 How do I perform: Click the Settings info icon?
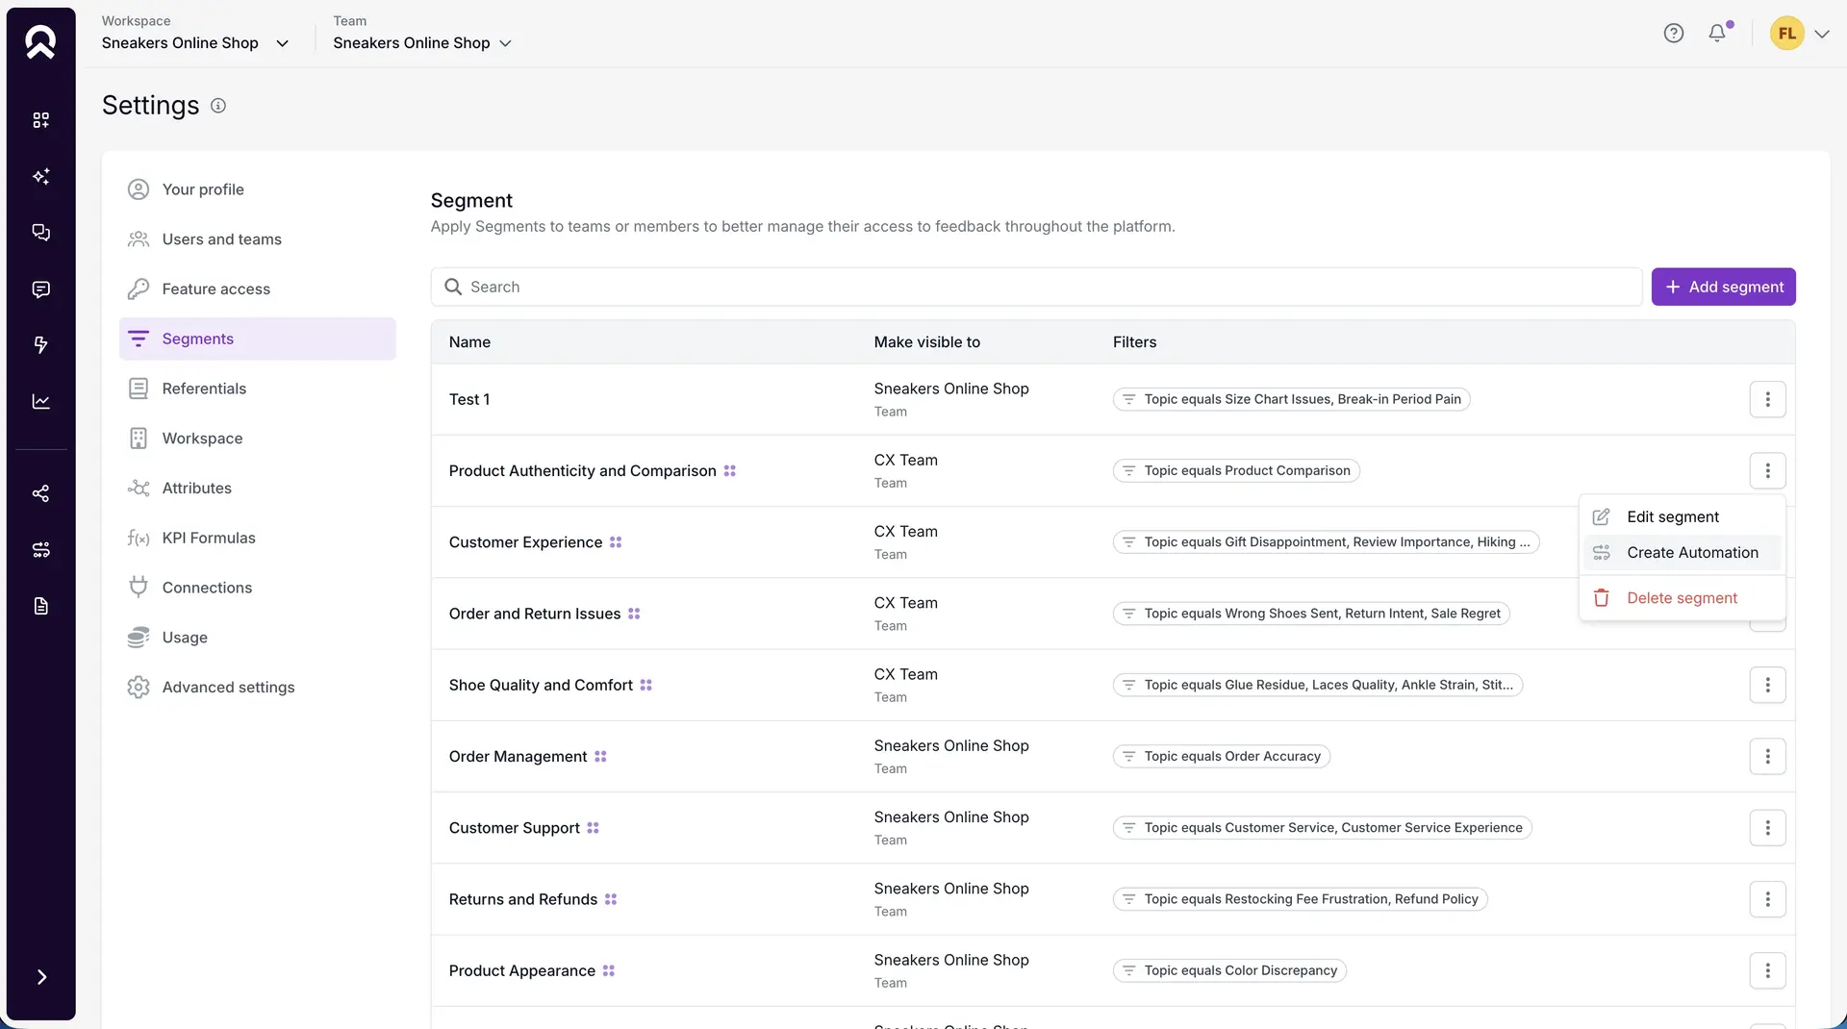pos(218,106)
